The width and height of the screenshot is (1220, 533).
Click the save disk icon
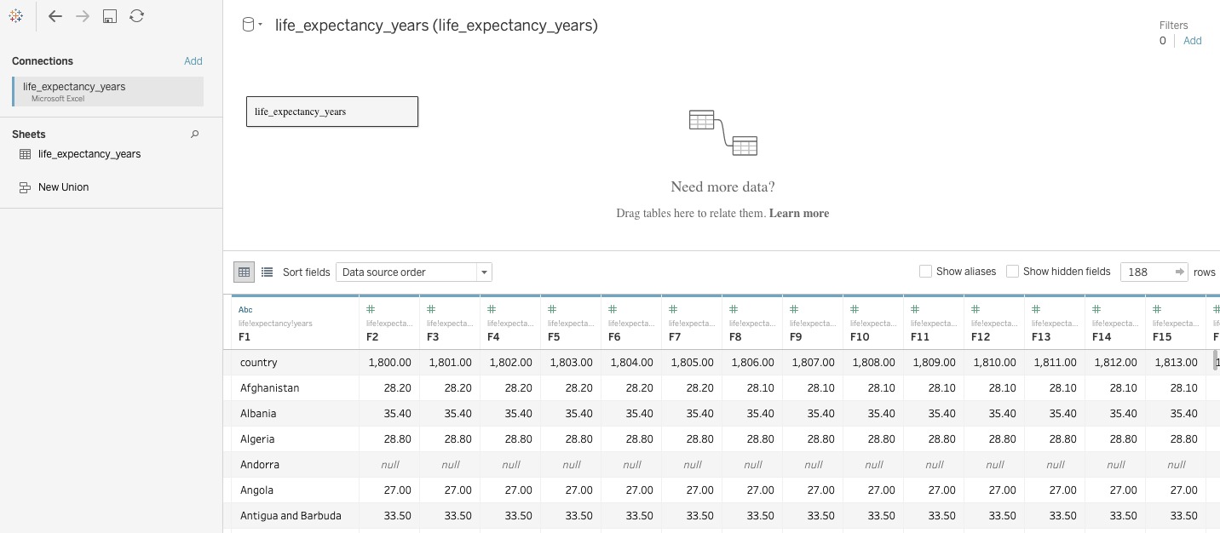point(110,16)
